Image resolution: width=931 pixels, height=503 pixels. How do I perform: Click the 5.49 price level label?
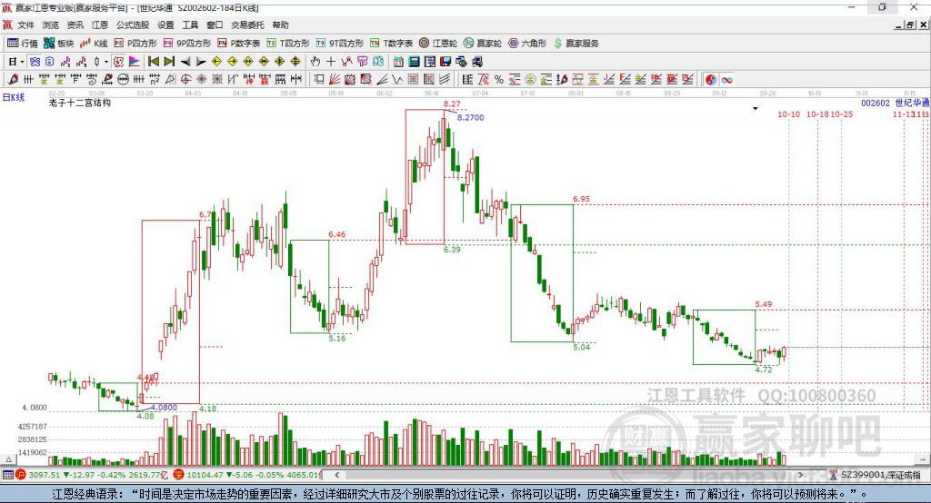764,304
